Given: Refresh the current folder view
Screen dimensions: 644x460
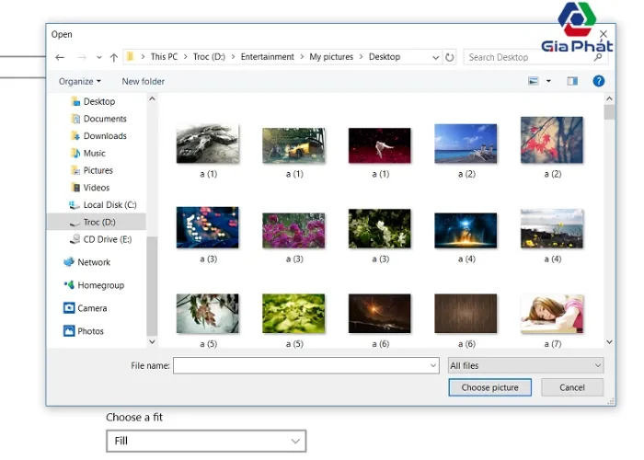Looking at the screenshot, I should [450, 57].
